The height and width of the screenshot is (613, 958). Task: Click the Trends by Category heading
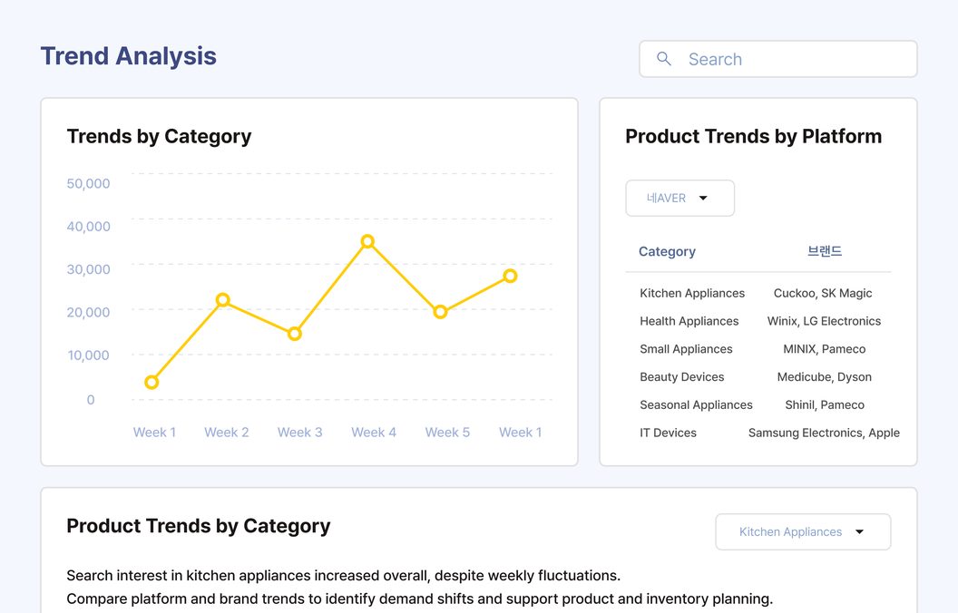click(159, 136)
